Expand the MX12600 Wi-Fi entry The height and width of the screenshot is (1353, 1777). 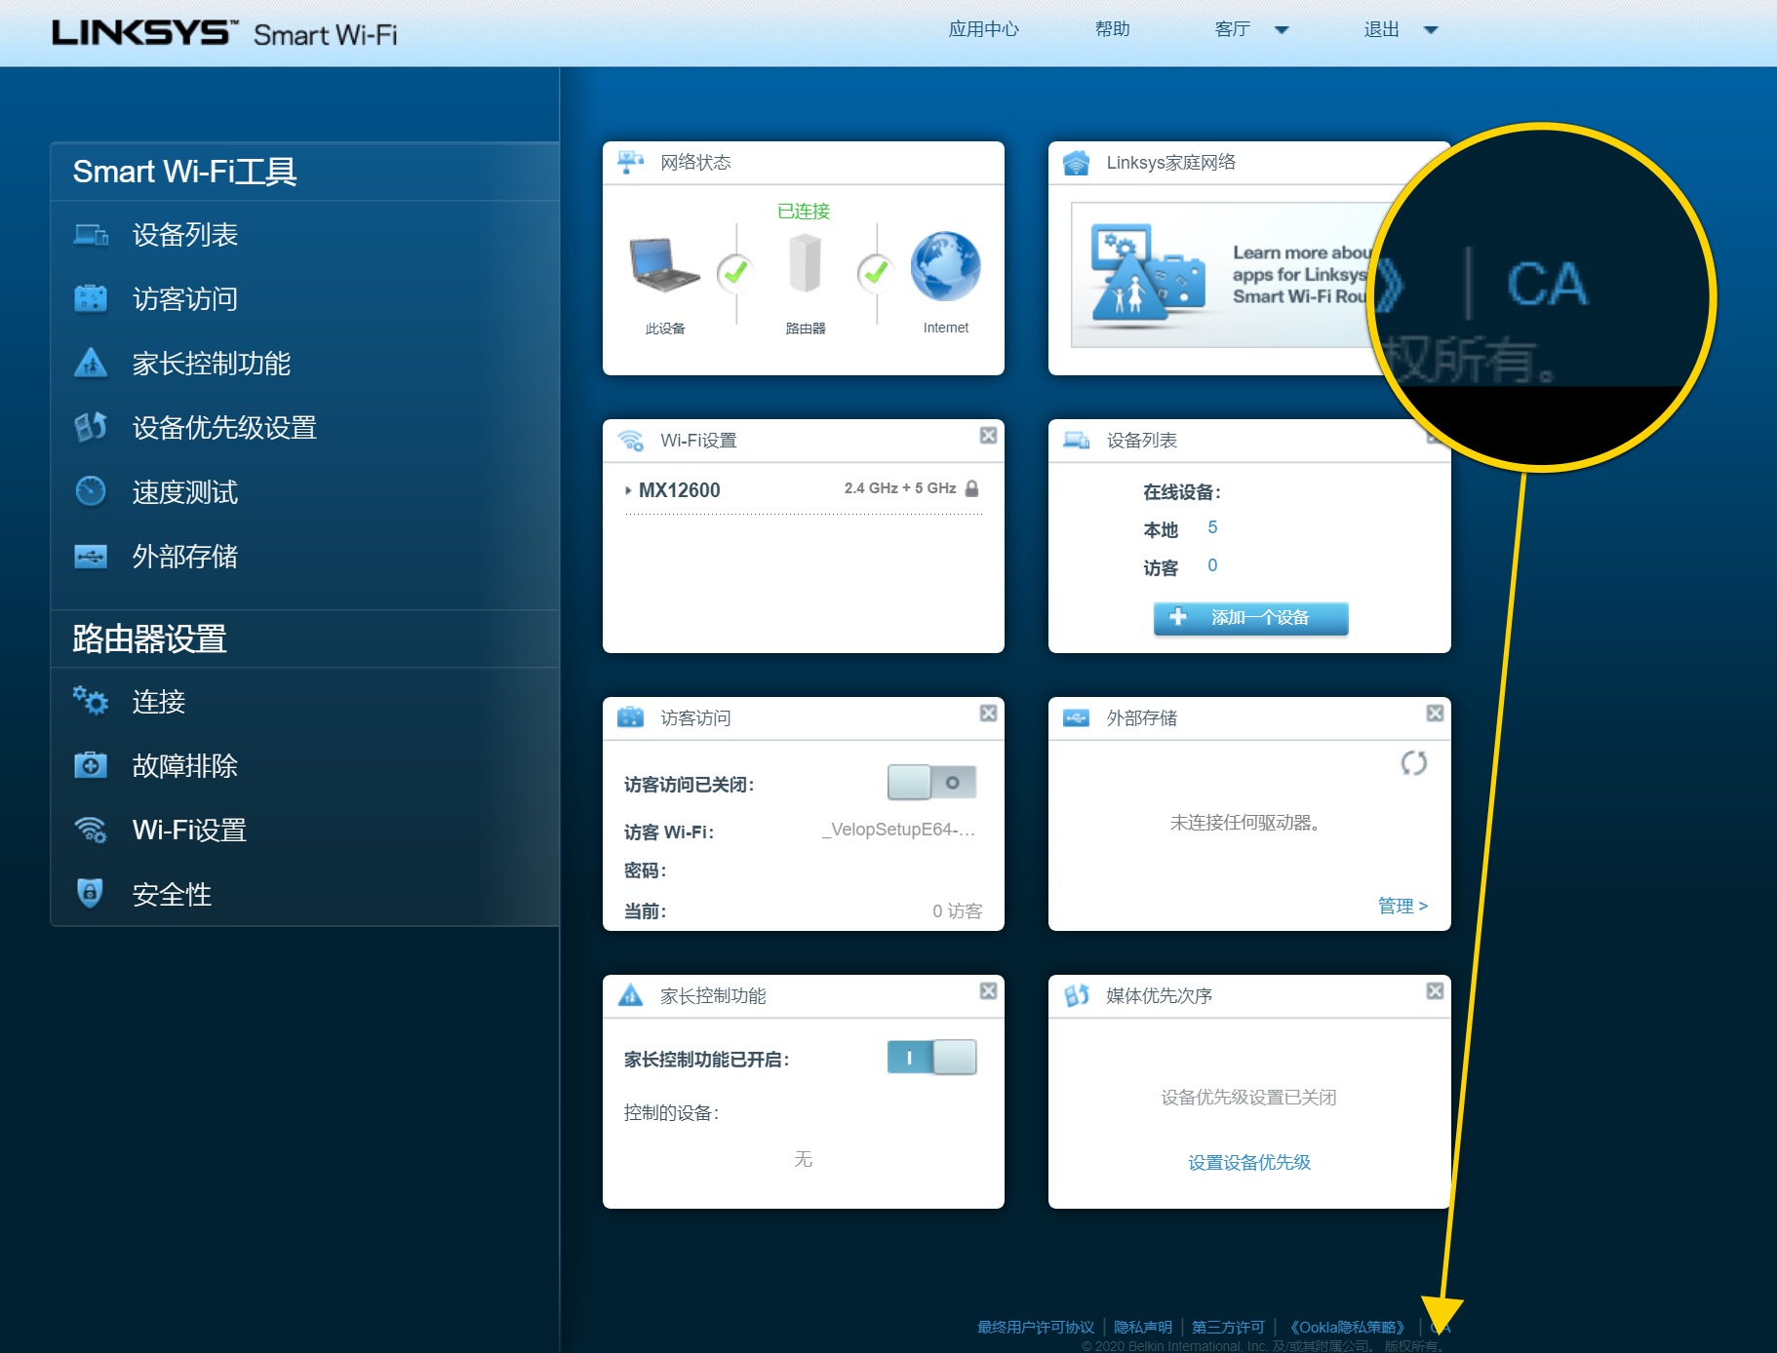(x=628, y=489)
